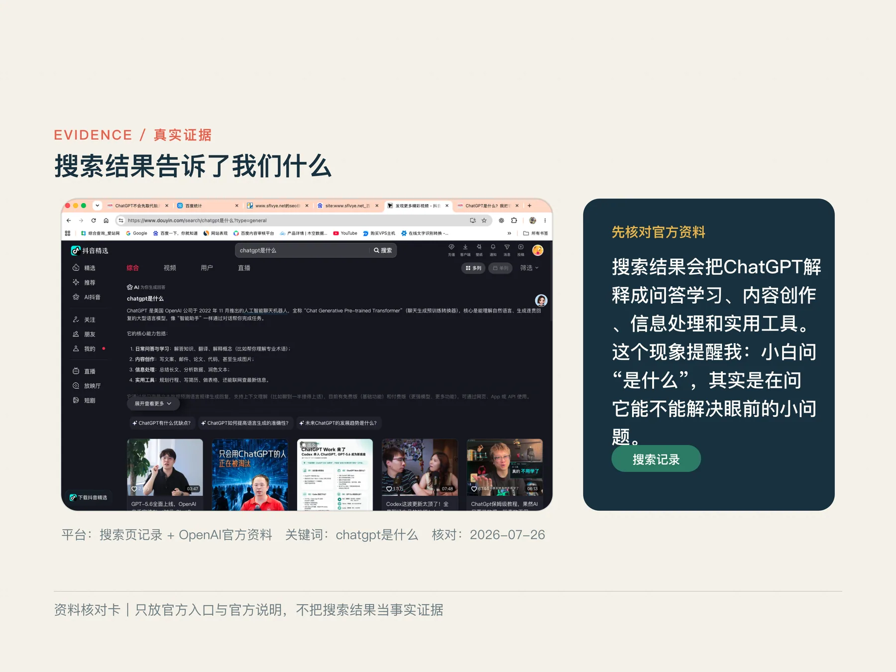Screen dimensions: 896x672
Task: Open 我的 in the sidebar
Action: [x=84, y=349]
